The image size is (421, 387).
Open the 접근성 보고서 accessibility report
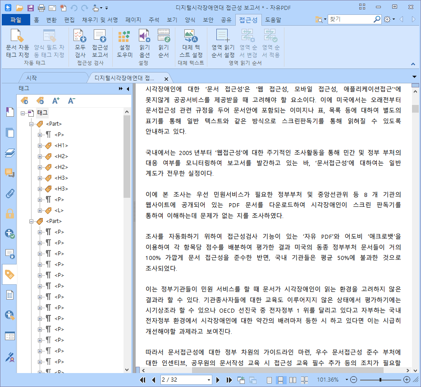100,43
